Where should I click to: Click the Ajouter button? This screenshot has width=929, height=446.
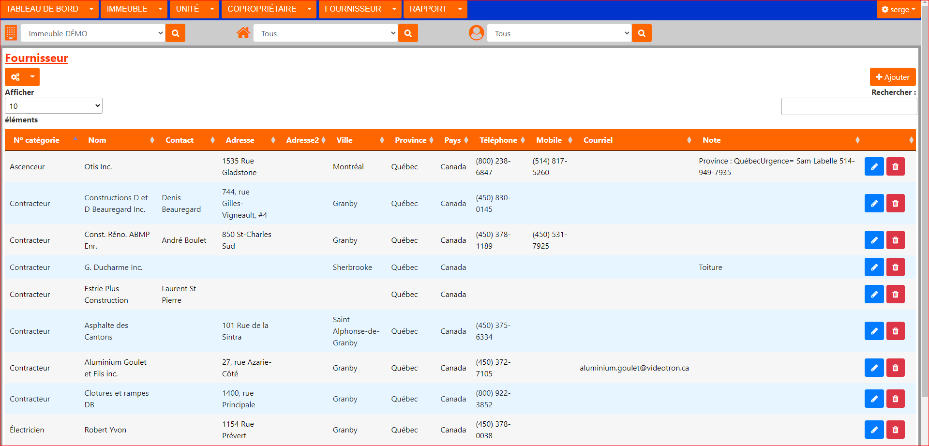pos(892,77)
